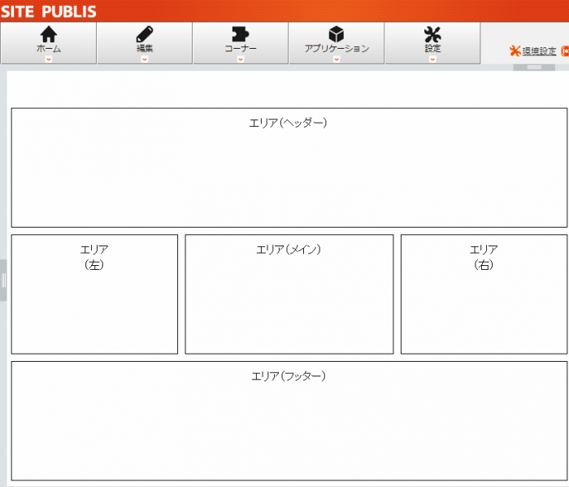Viewport: 569px width, 487px height.
Task: Click the SITE PUBLIS logo
Action: pyautogui.click(x=48, y=11)
